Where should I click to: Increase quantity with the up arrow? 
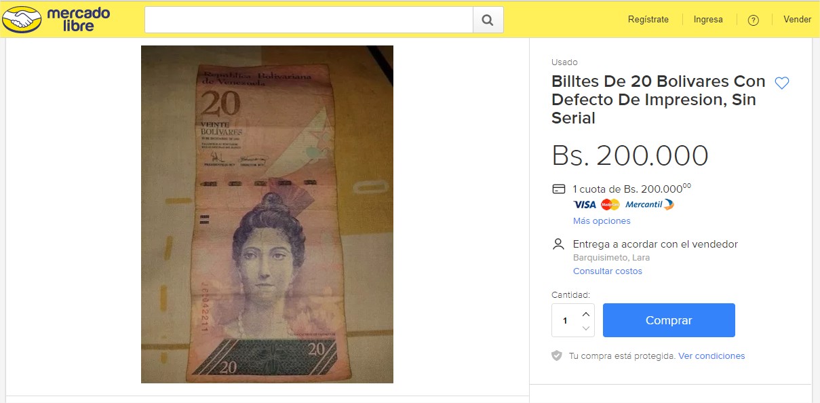tap(586, 313)
